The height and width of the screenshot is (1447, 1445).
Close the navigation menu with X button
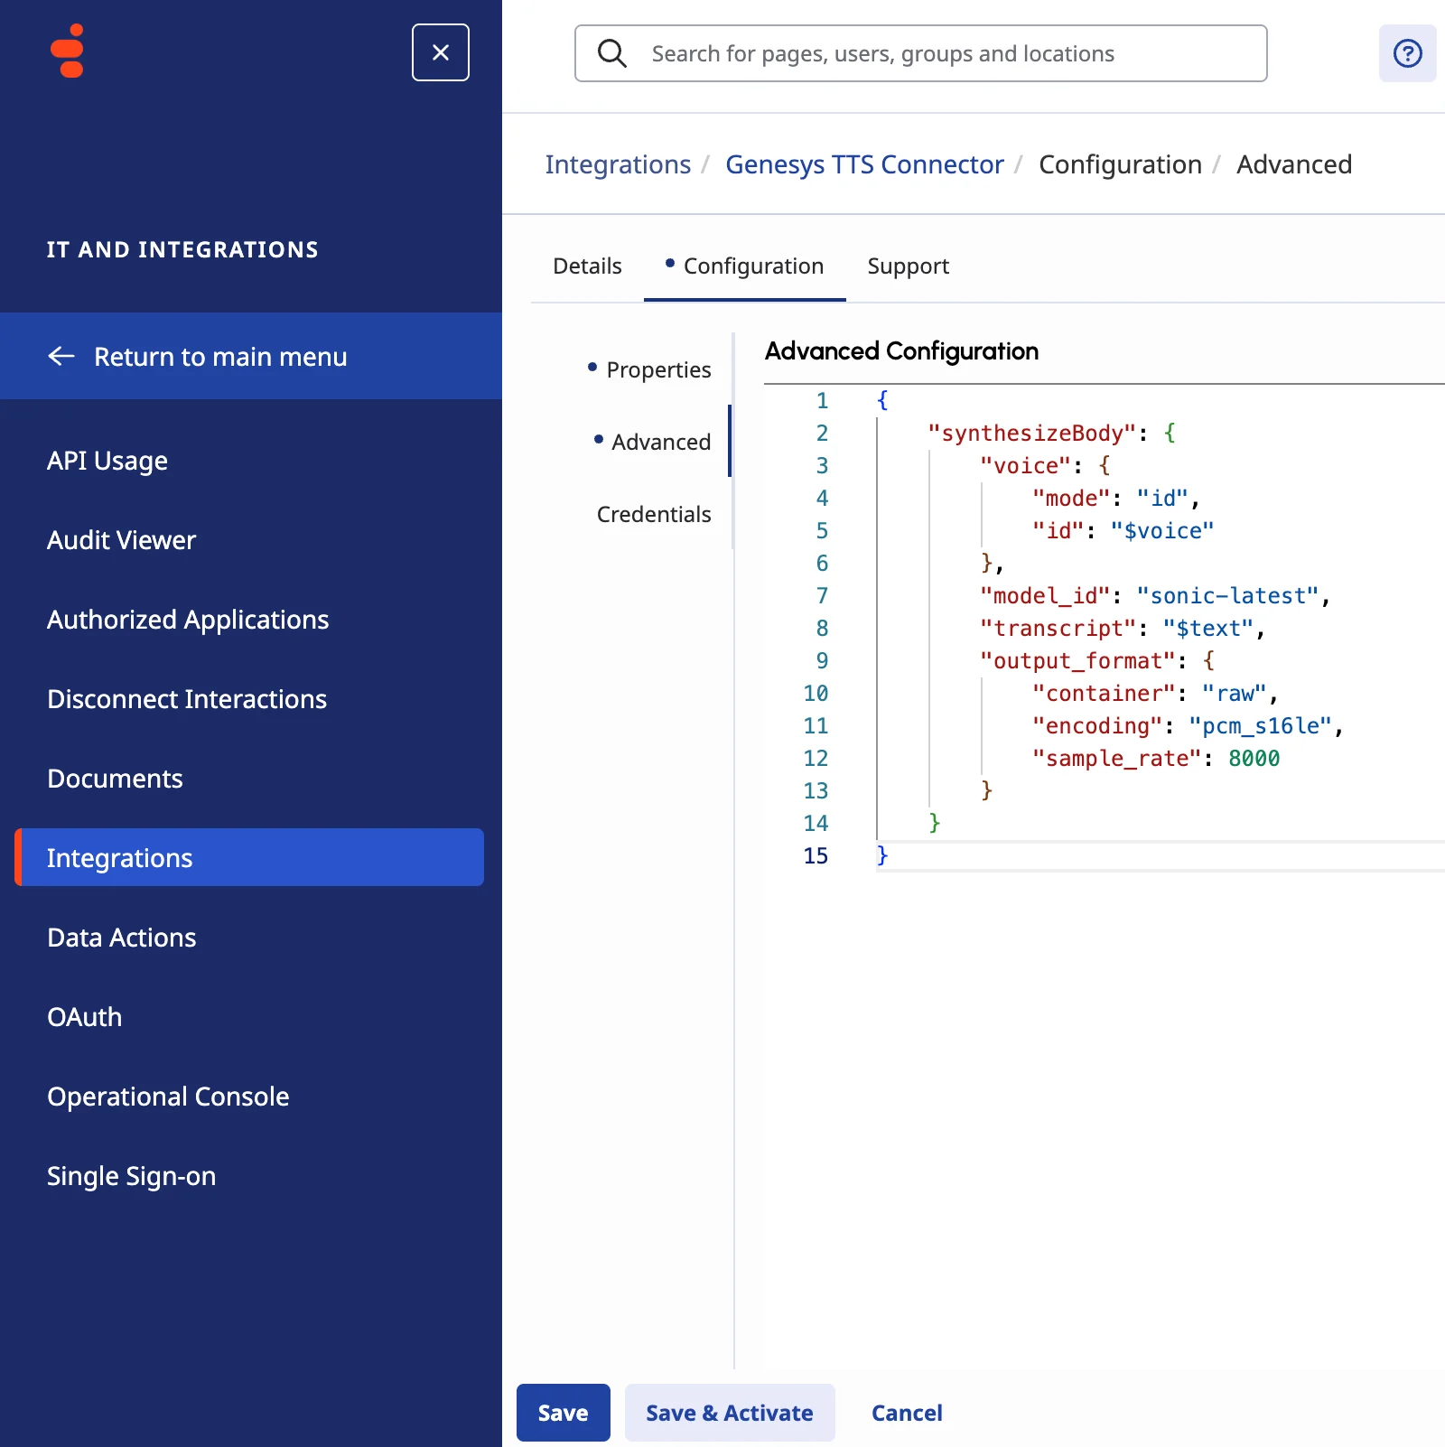[441, 52]
